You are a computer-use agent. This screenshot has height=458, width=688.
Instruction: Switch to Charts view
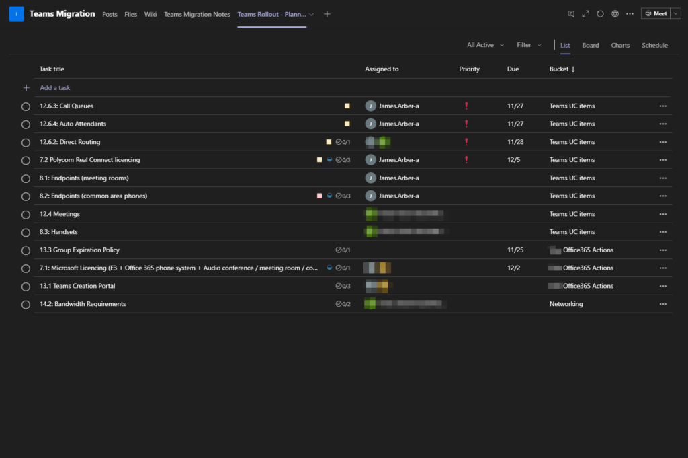620,45
